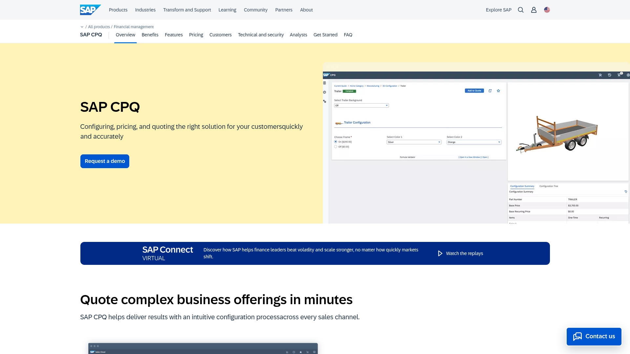
Task: Click the SAP logo in top left
Action: 90,10
